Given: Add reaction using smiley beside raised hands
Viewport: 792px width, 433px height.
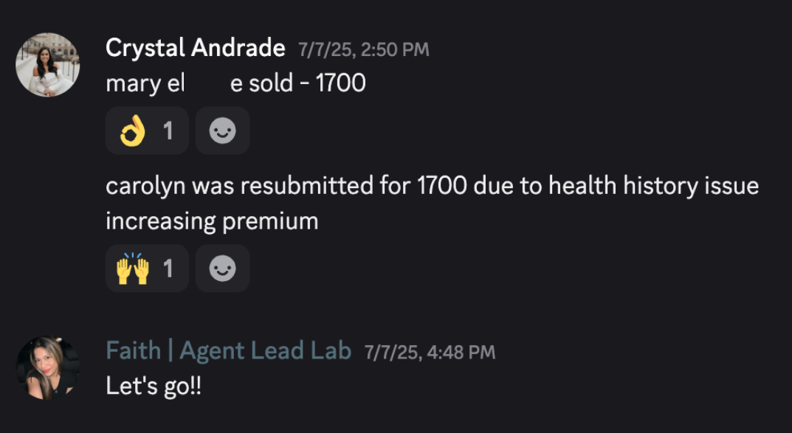Looking at the screenshot, I should (222, 269).
